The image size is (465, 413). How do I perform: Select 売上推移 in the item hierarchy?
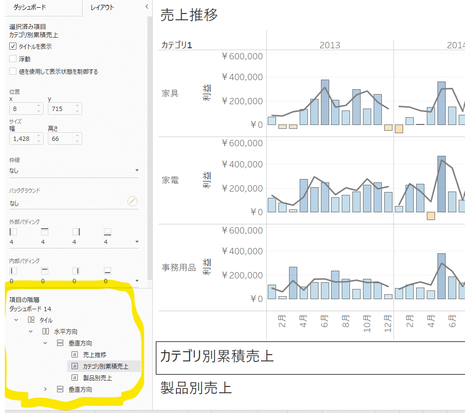[95, 355]
